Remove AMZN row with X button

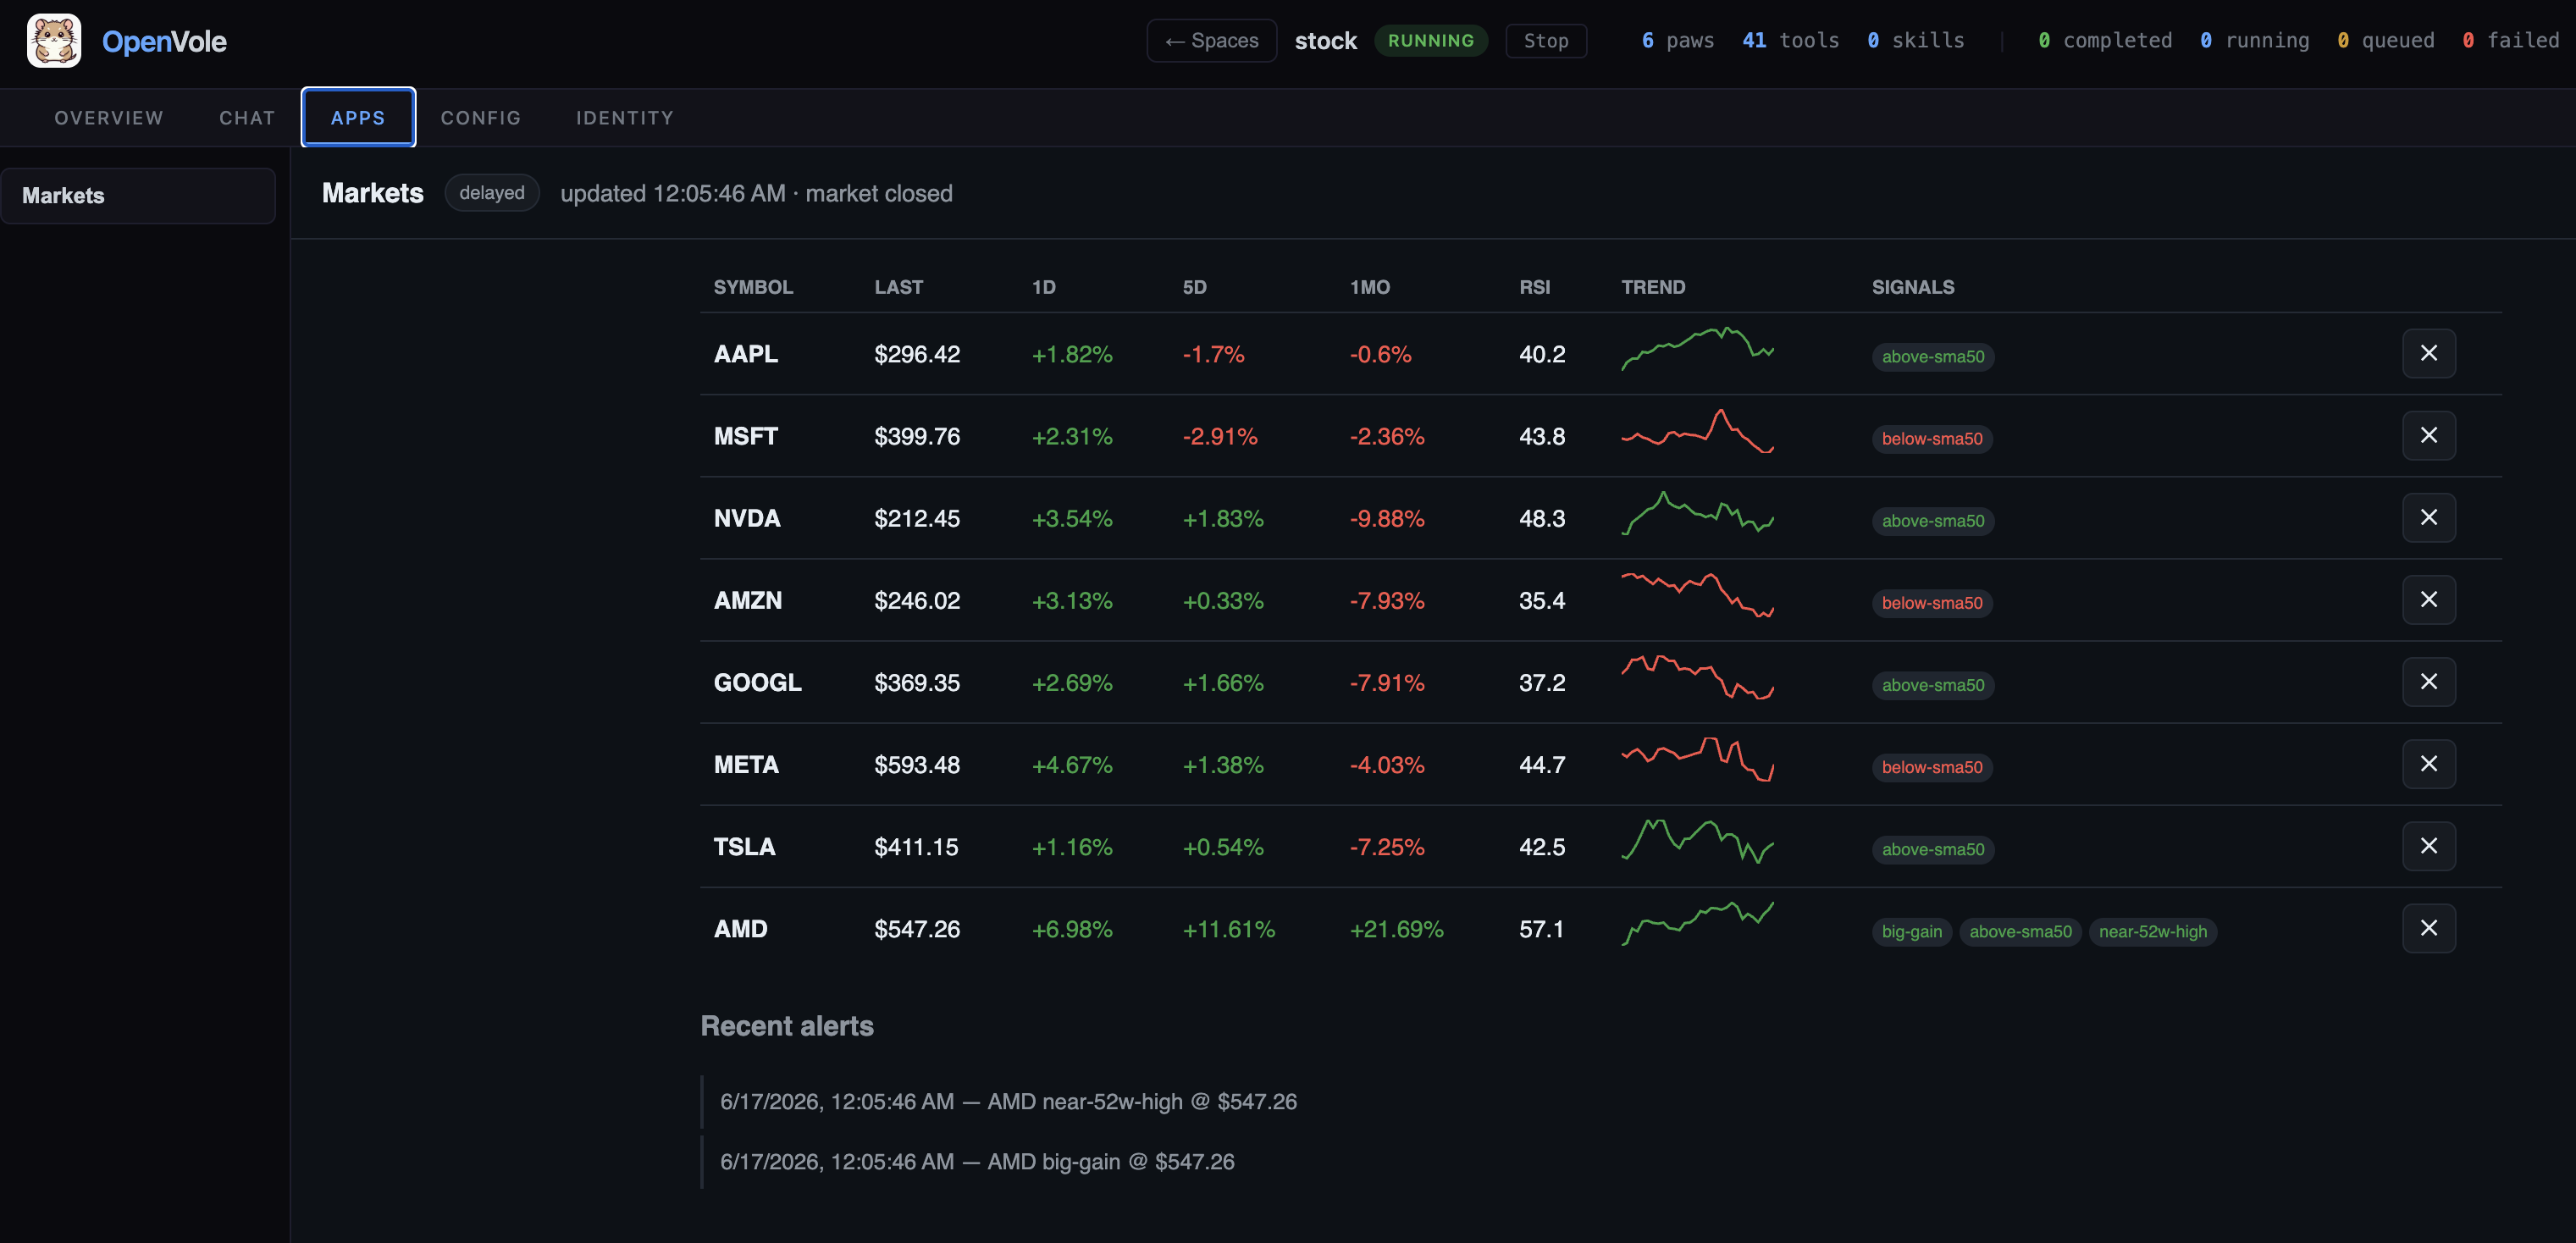pos(2428,599)
